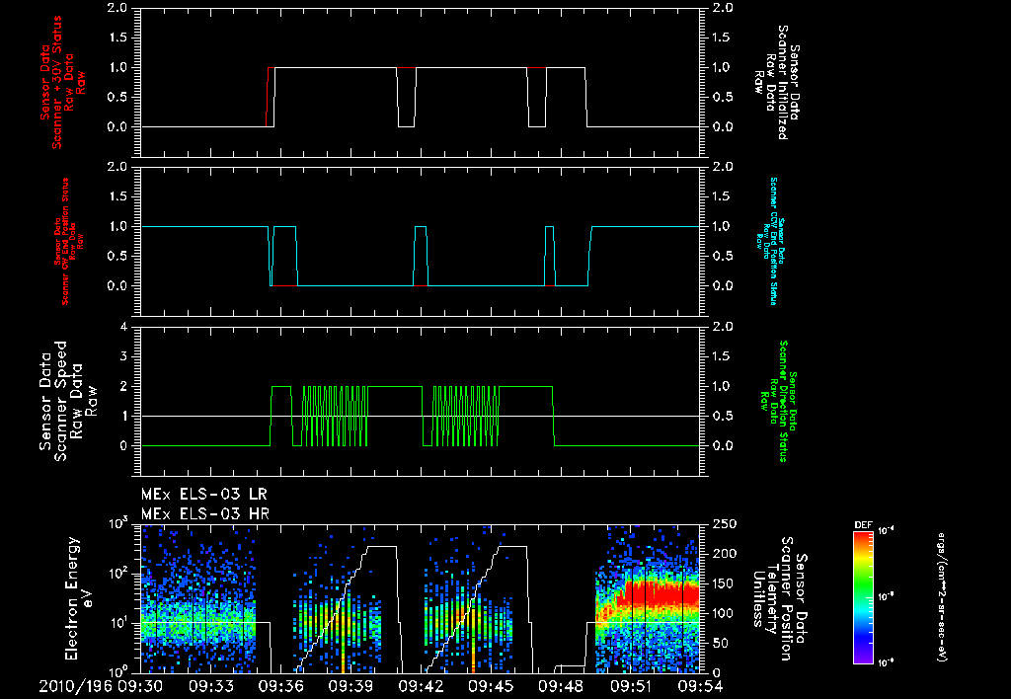Click the 10^-6 label at color bar bottom
Image resolution: width=1011 pixels, height=699 pixels.
(x=887, y=661)
